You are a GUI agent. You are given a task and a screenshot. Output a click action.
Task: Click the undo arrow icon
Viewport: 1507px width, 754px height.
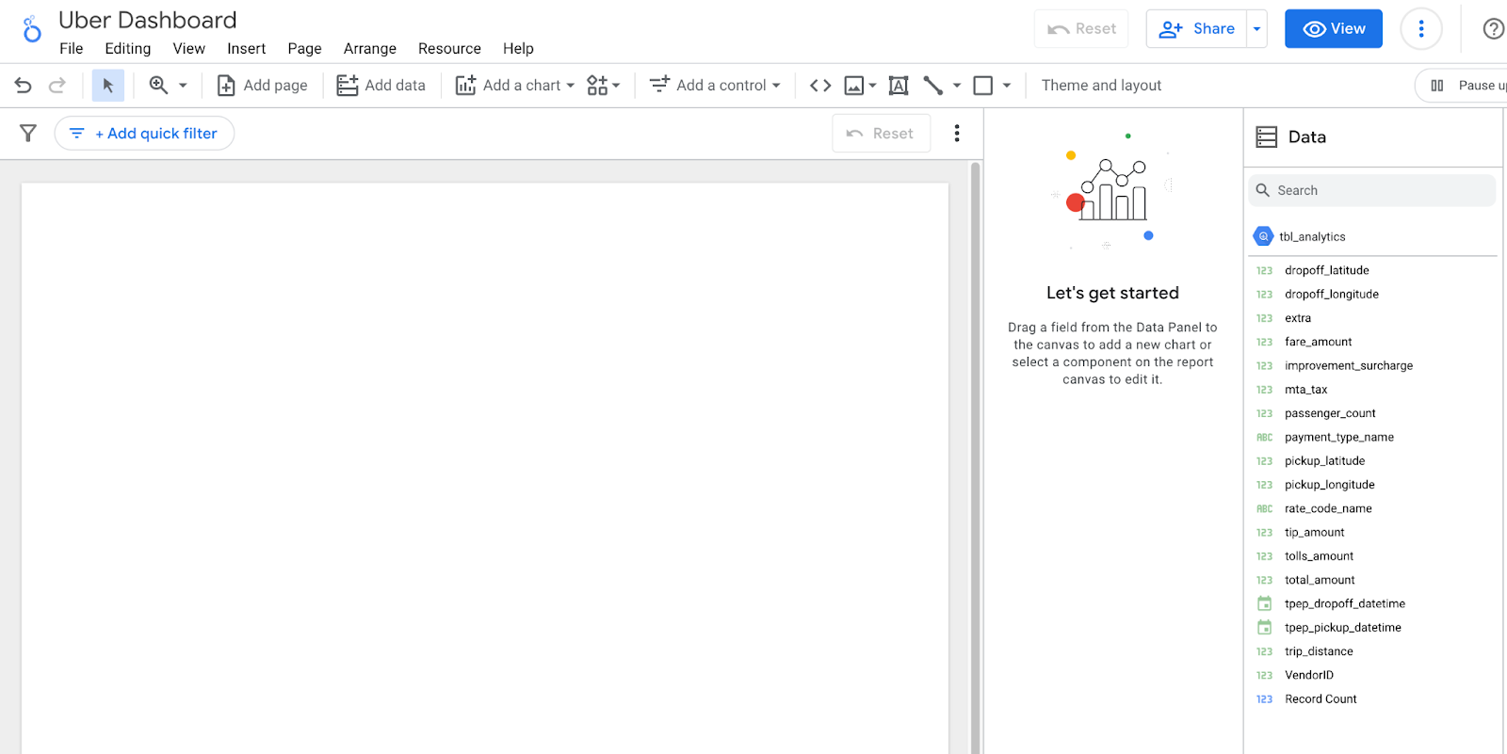[x=24, y=86]
